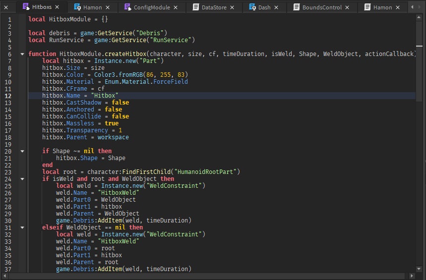The width and height of the screenshot is (426, 280).
Task: Click 'local HitboxModule = {}' line
Action: [x=68, y=19]
